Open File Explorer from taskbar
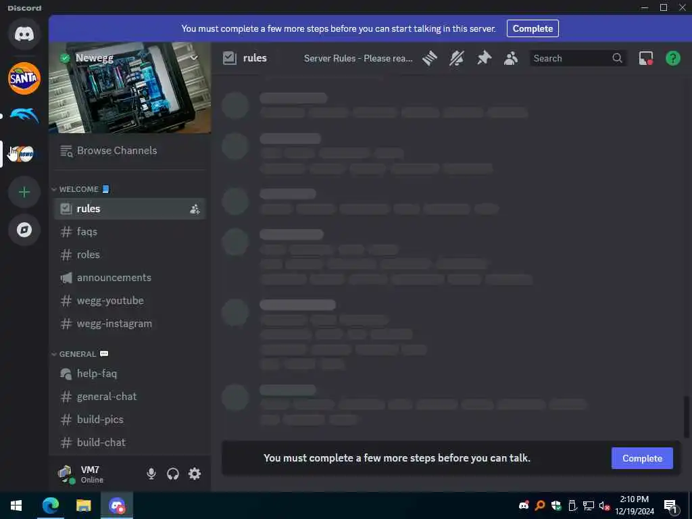The height and width of the screenshot is (519, 692). (x=83, y=505)
